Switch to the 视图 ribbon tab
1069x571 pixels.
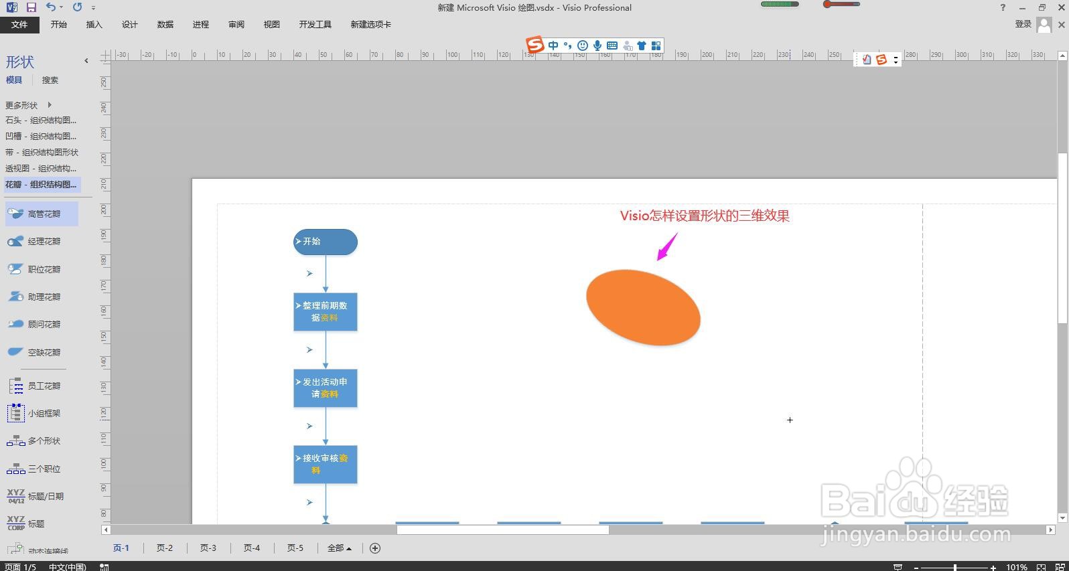[272, 25]
